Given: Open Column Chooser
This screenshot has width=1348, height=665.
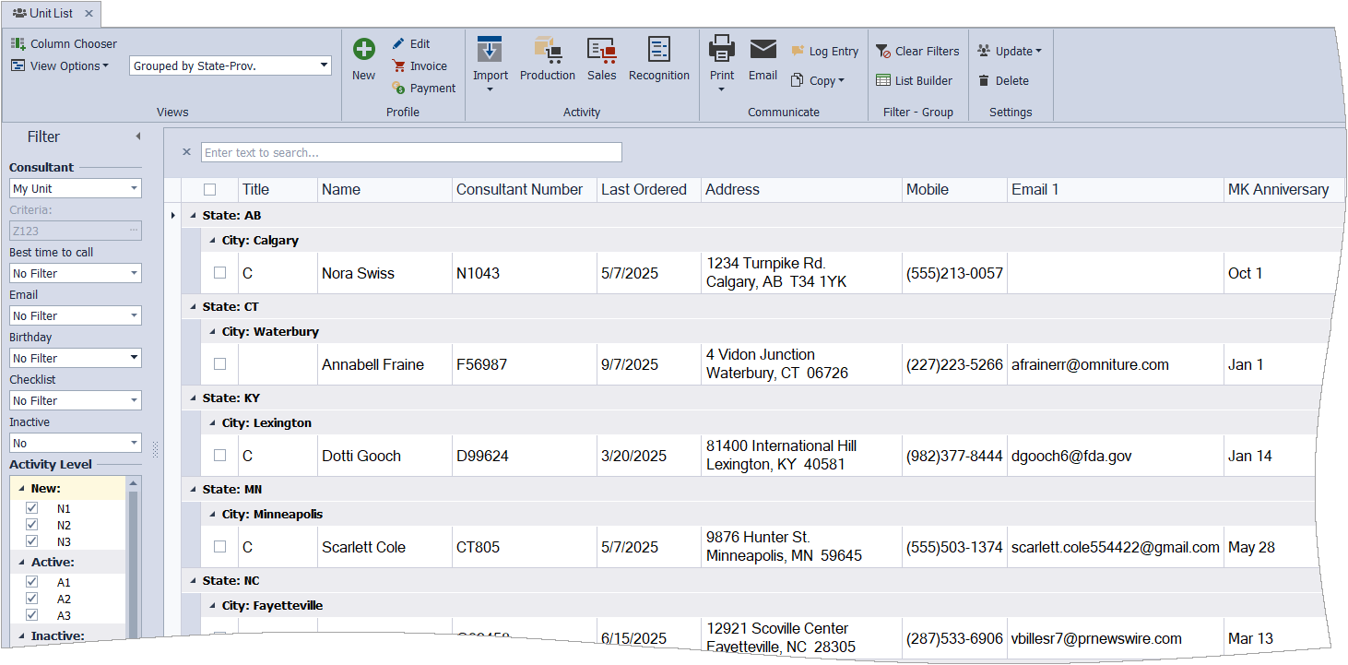Looking at the screenshot, I should tap(65, 43).
